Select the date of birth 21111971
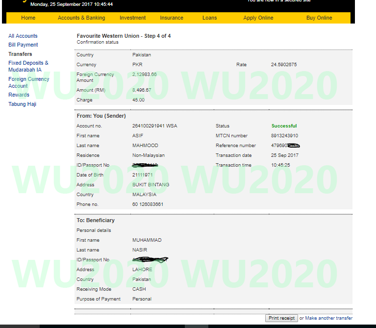Image resolution: width=376 pixels, height=328 pixels. pos(143,175)
